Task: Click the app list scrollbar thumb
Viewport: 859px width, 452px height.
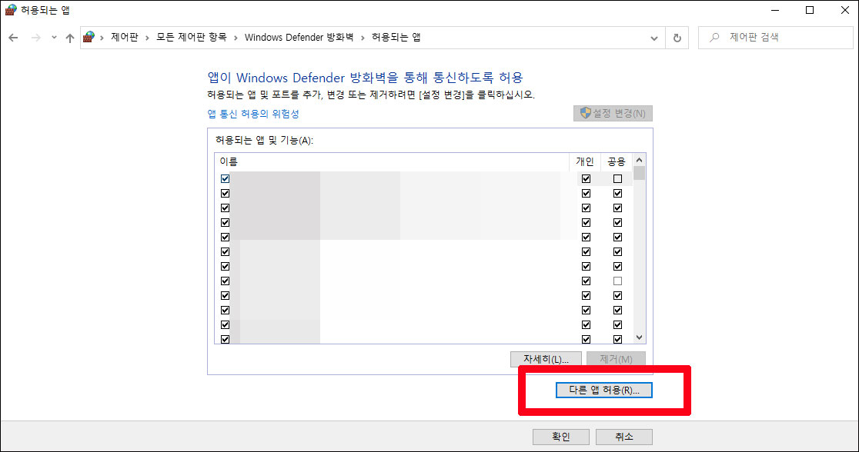Action: pyautogui.click(x=640, y=174)
